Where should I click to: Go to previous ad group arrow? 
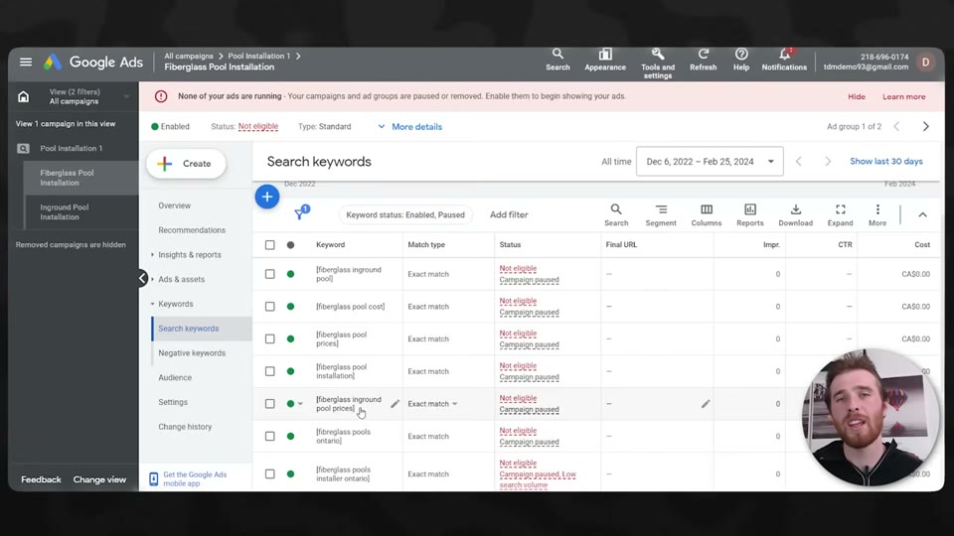tap(896, 126)
